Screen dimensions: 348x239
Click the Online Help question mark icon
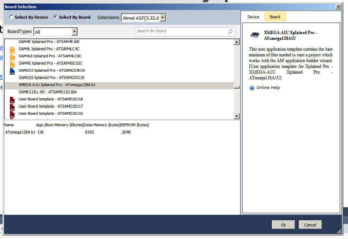(252, 88)
